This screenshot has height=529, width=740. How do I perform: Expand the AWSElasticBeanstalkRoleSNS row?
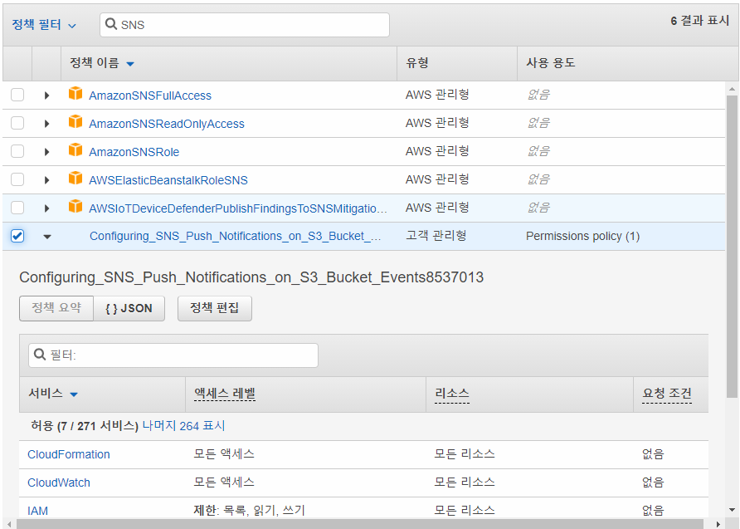[x=46, y=180]
